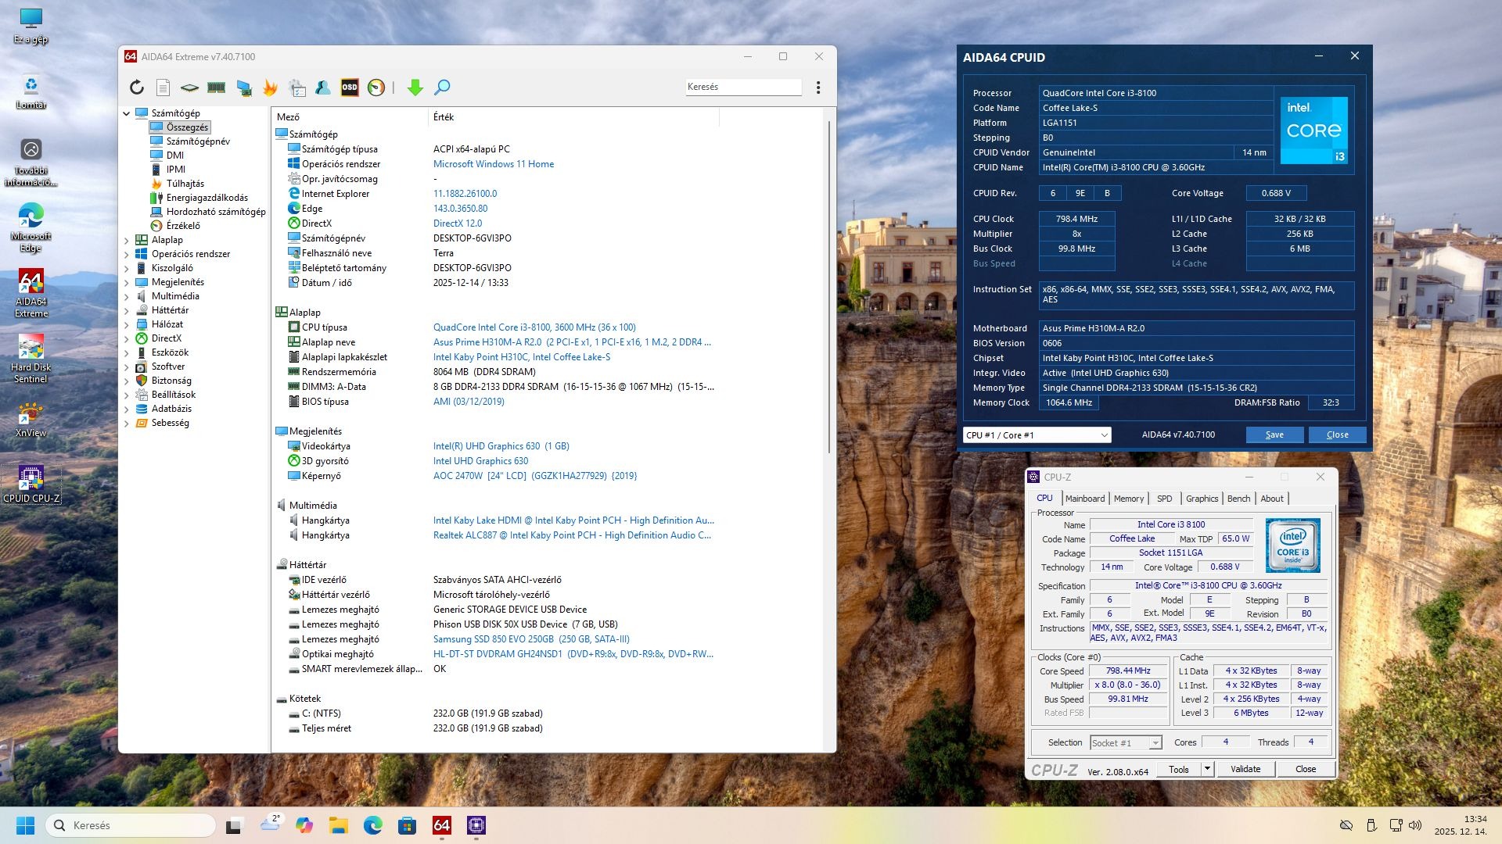Open the OSD panel icon
Viewport: 1502px width, 844px height.
[350, 88]
